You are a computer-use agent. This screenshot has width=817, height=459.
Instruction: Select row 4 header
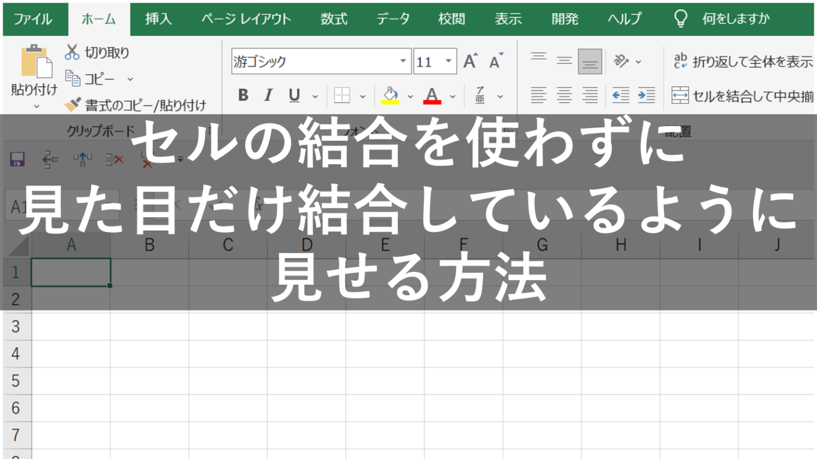pos(16,354)
